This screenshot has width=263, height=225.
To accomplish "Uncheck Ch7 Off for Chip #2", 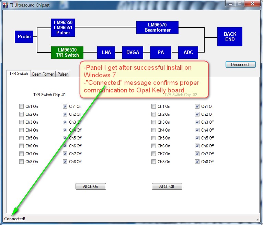I will 197,154.
